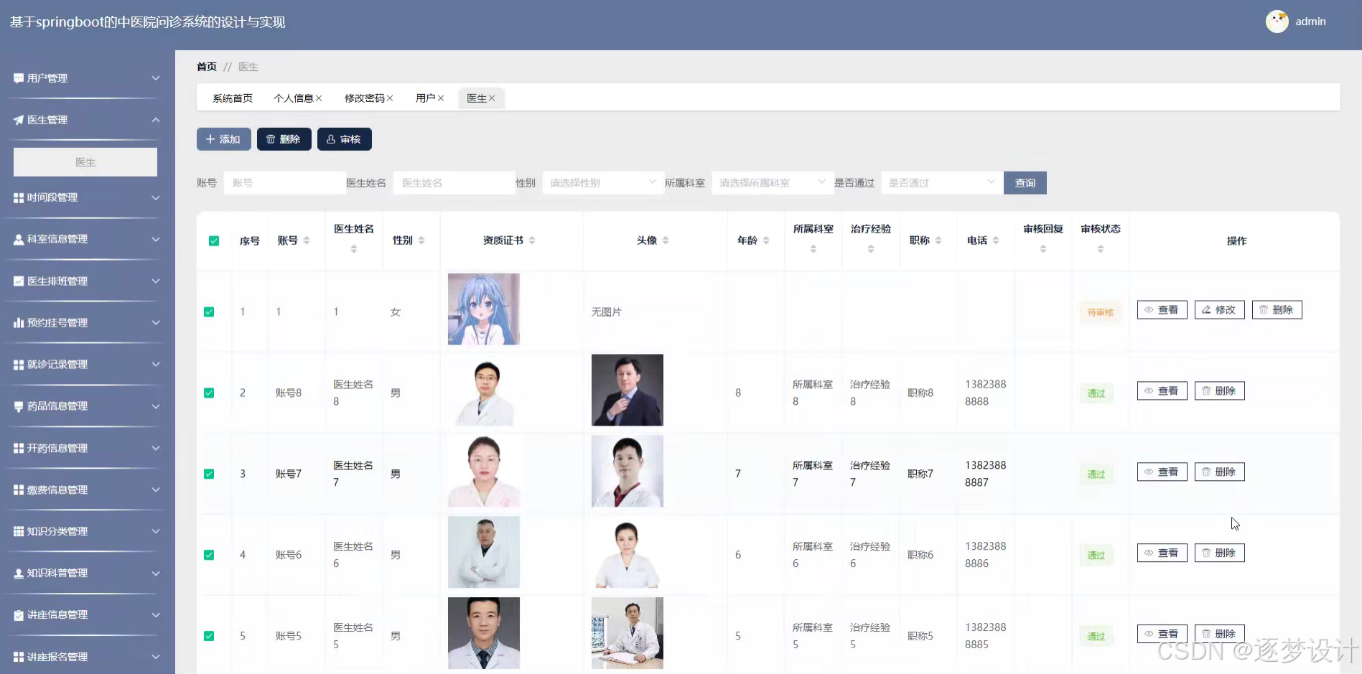Close the 个人信息 tab with its X
Viewport: 1362px width, 674px height.
coord(319,98)
